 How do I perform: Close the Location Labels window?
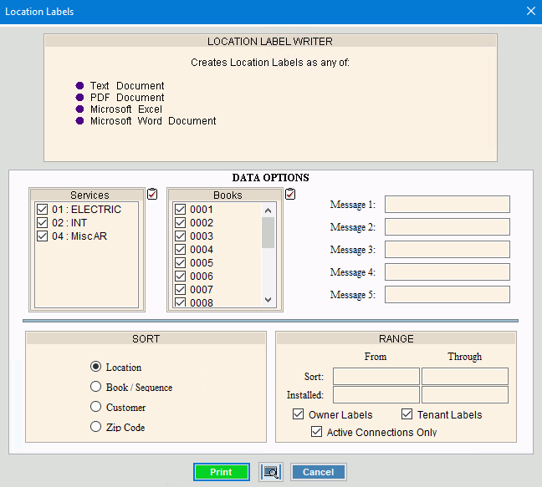530,12
